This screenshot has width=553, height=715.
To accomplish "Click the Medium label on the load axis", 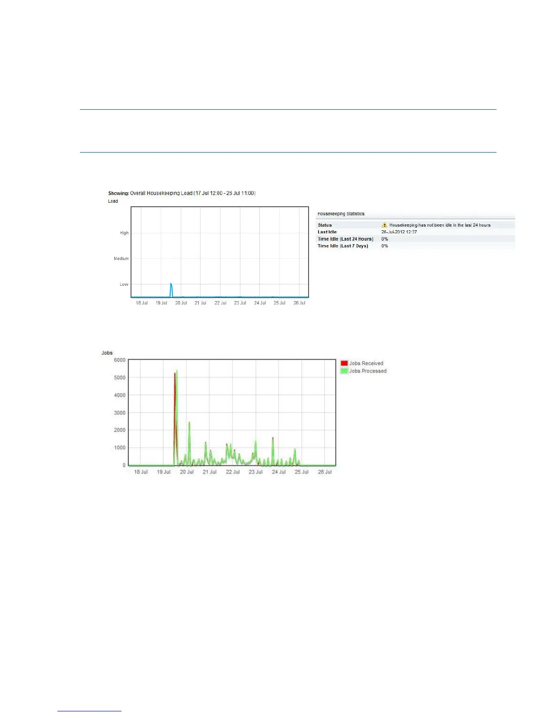I will [121, 259].
